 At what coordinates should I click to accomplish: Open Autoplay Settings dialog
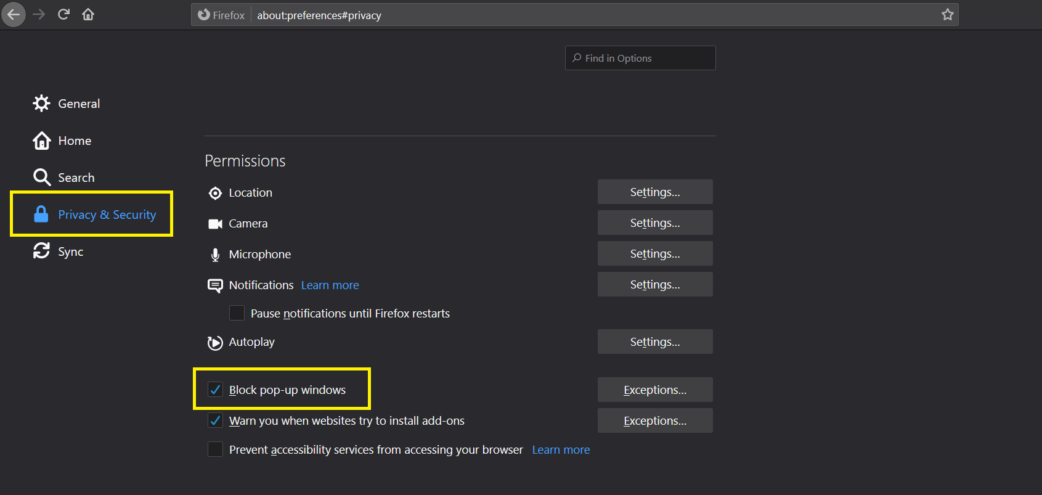654,342
